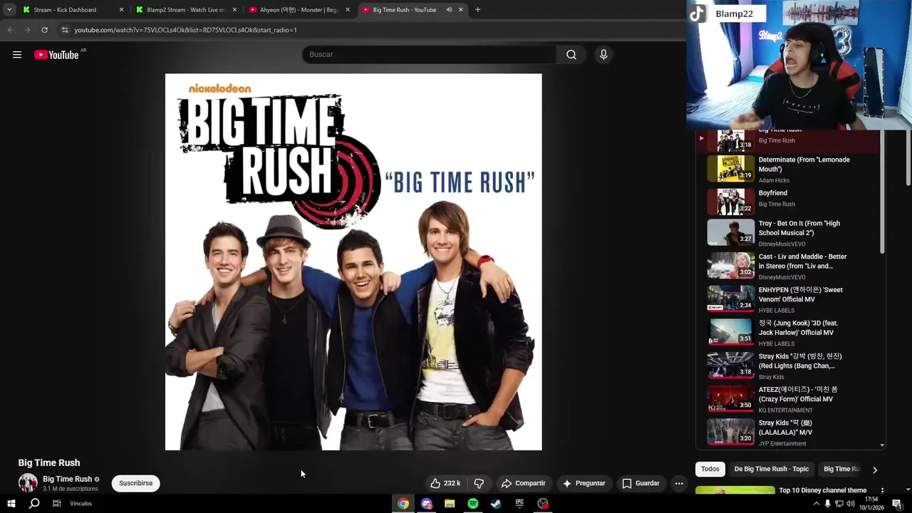Screen dimensions: 912x513
Task: Open Discord from the taskbar
Action: pos(427,504)
